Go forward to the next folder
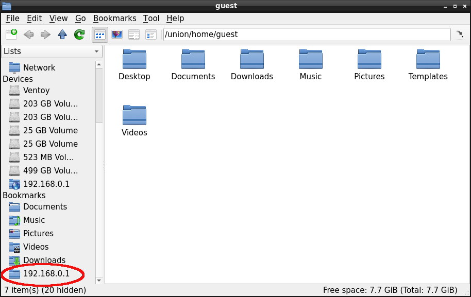The height and width of the screenshot is (297, 471). click(45, 34)
